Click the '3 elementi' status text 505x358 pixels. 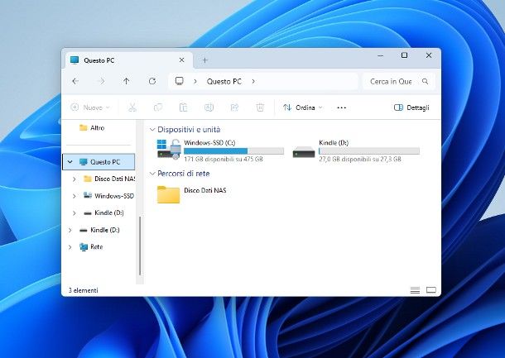[84, 290]
